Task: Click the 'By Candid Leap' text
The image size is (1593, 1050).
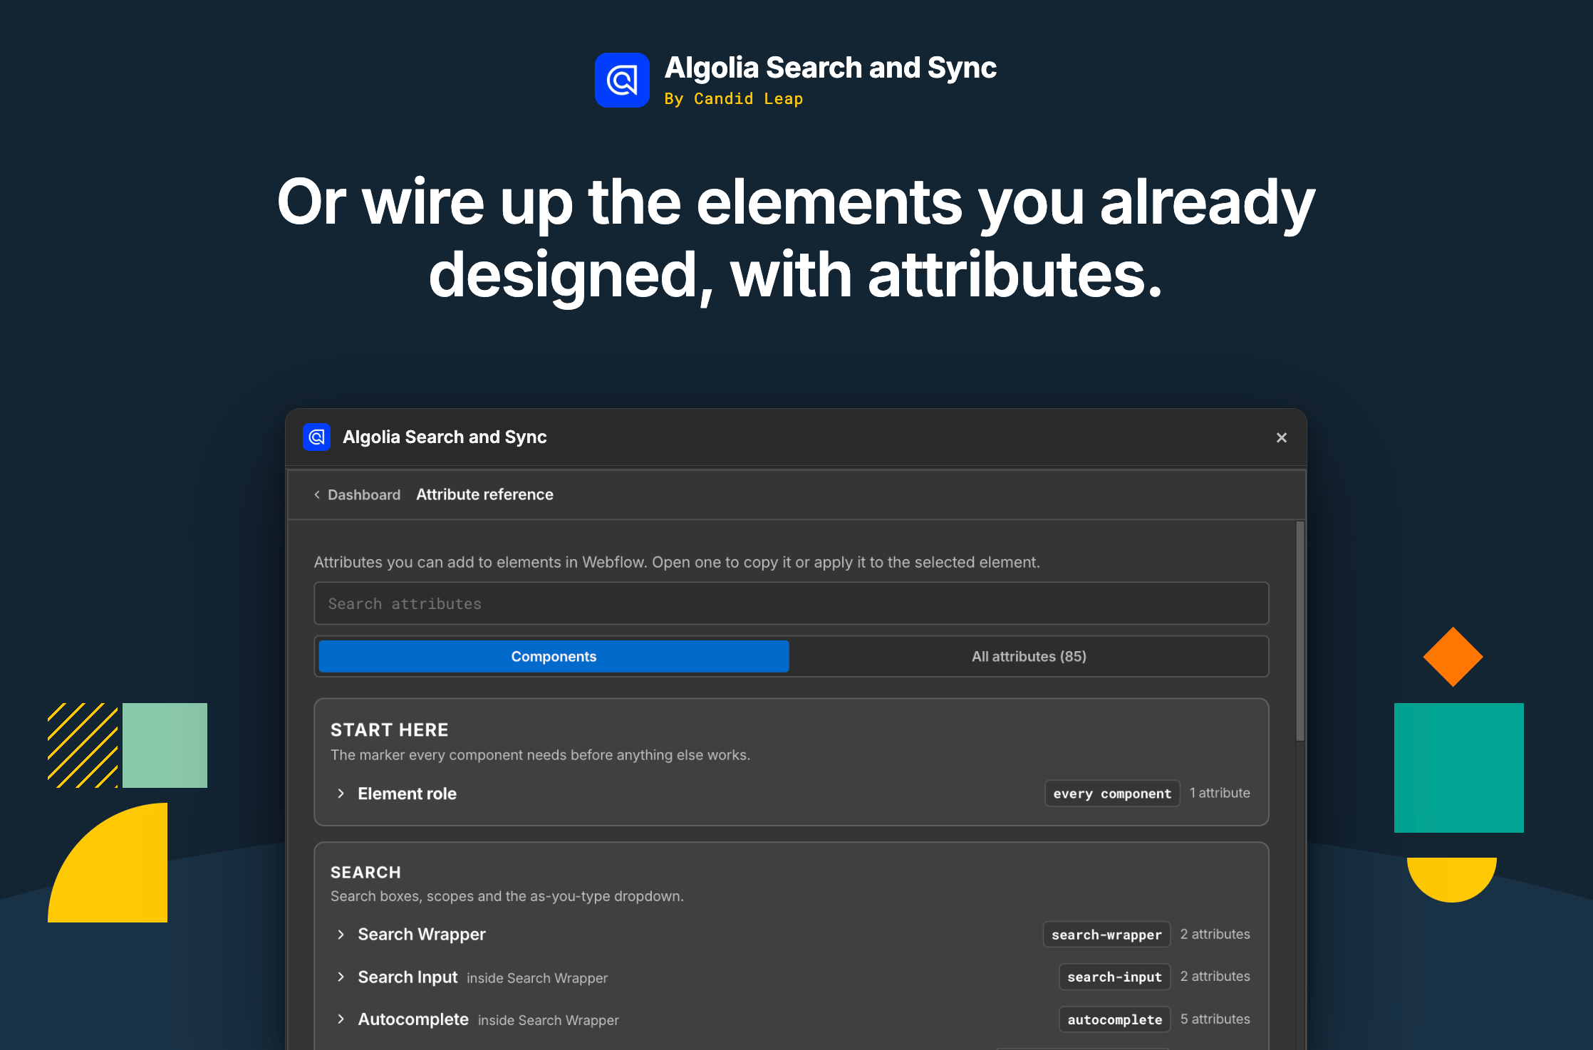Action: [734, 98]
